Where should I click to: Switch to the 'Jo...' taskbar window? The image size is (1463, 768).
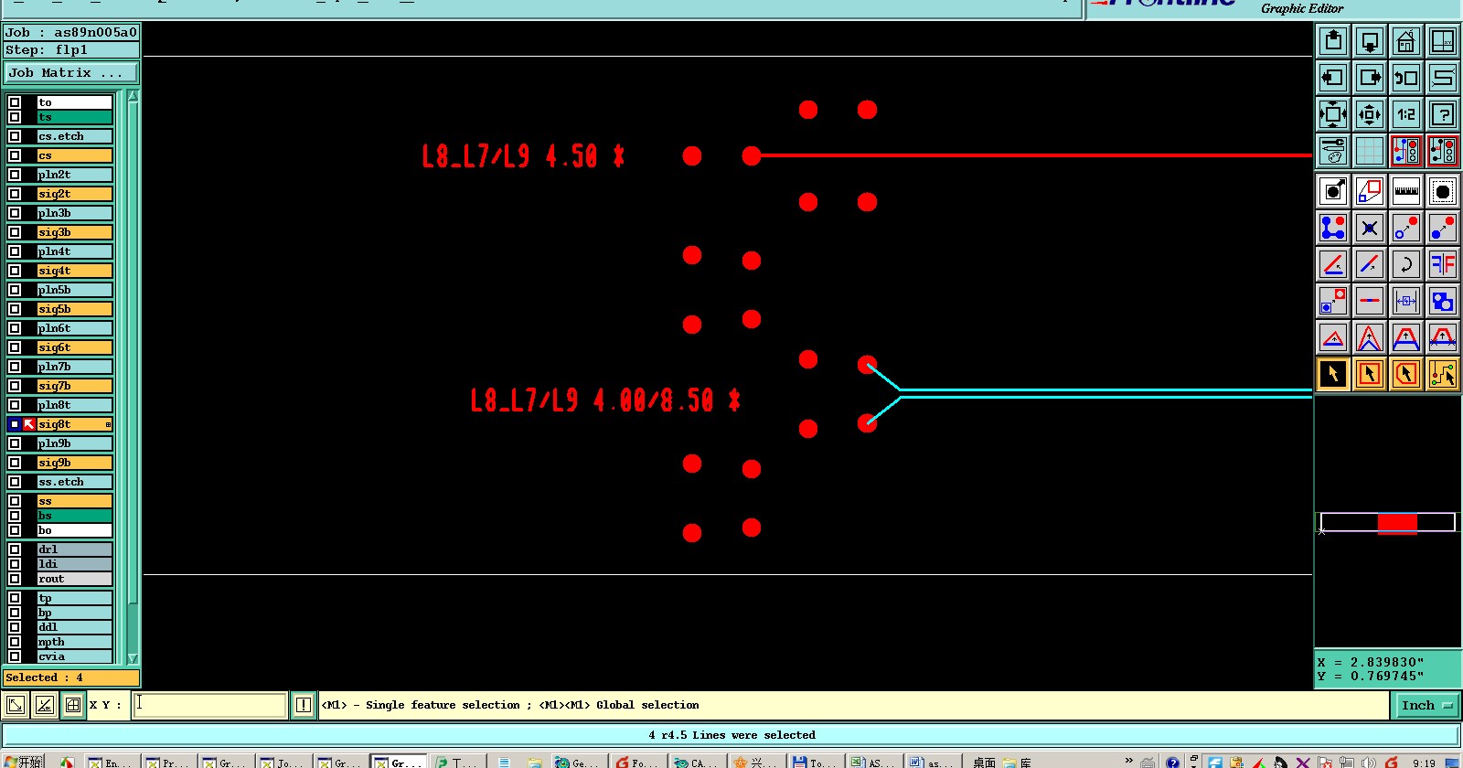click(281, 761)
